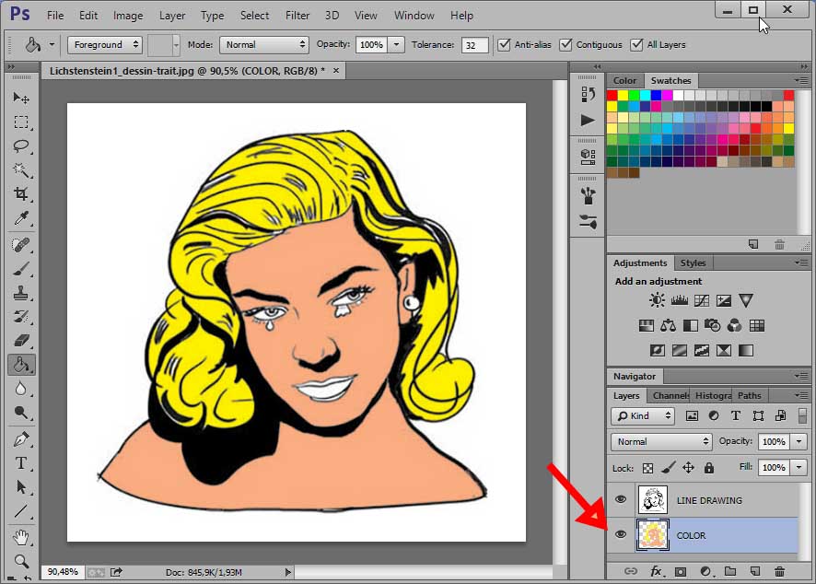The width and height of the screenshot is (816, 584).
Task: Add a Photo Filter adjustment
Action: (713, 326)
